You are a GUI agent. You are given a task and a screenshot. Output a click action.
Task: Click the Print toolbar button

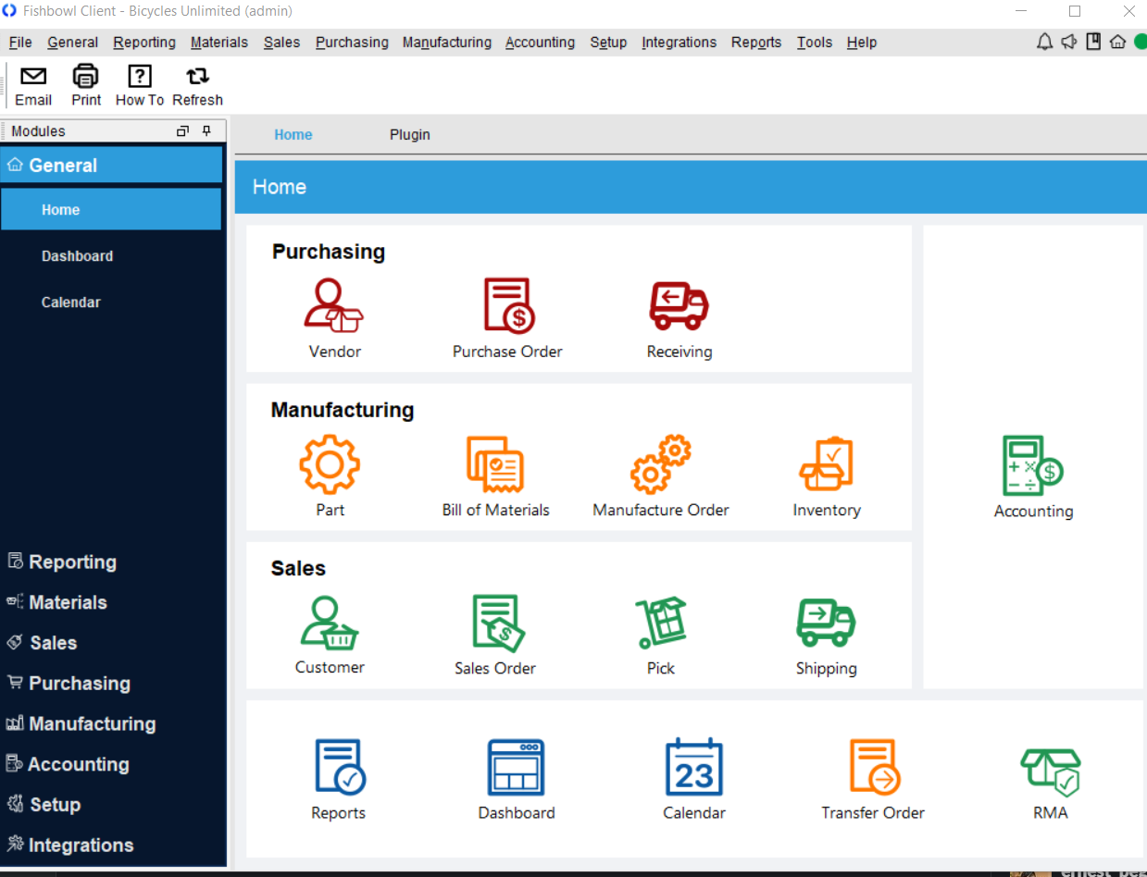click(86, 86)
